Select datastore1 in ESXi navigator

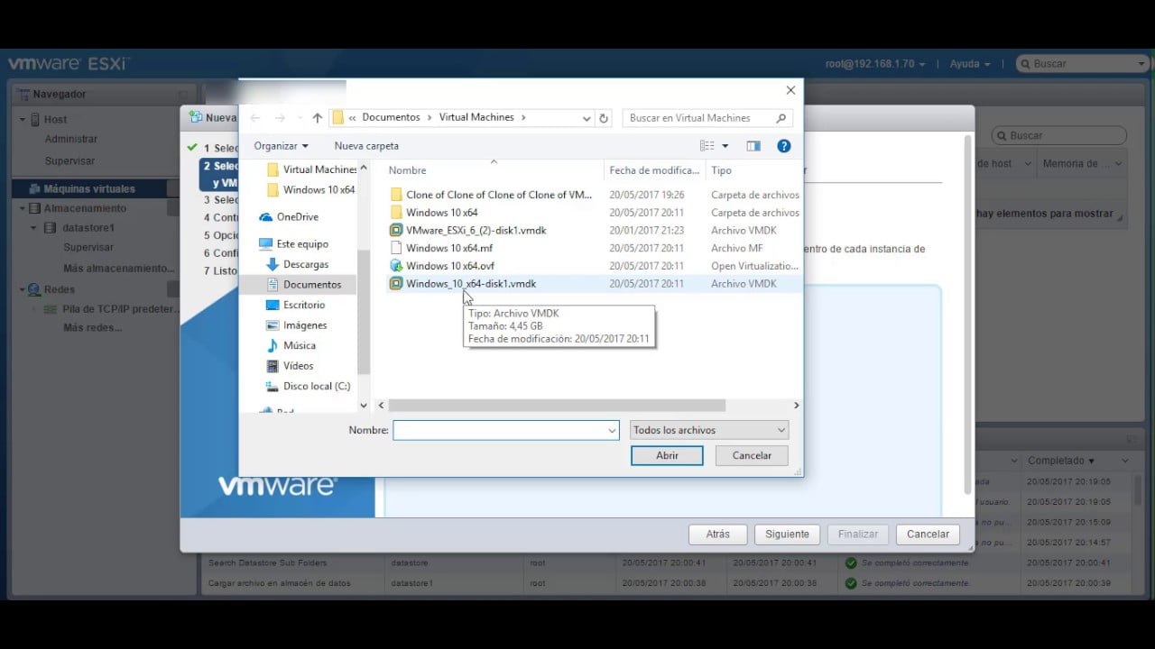tap(87, 228)
